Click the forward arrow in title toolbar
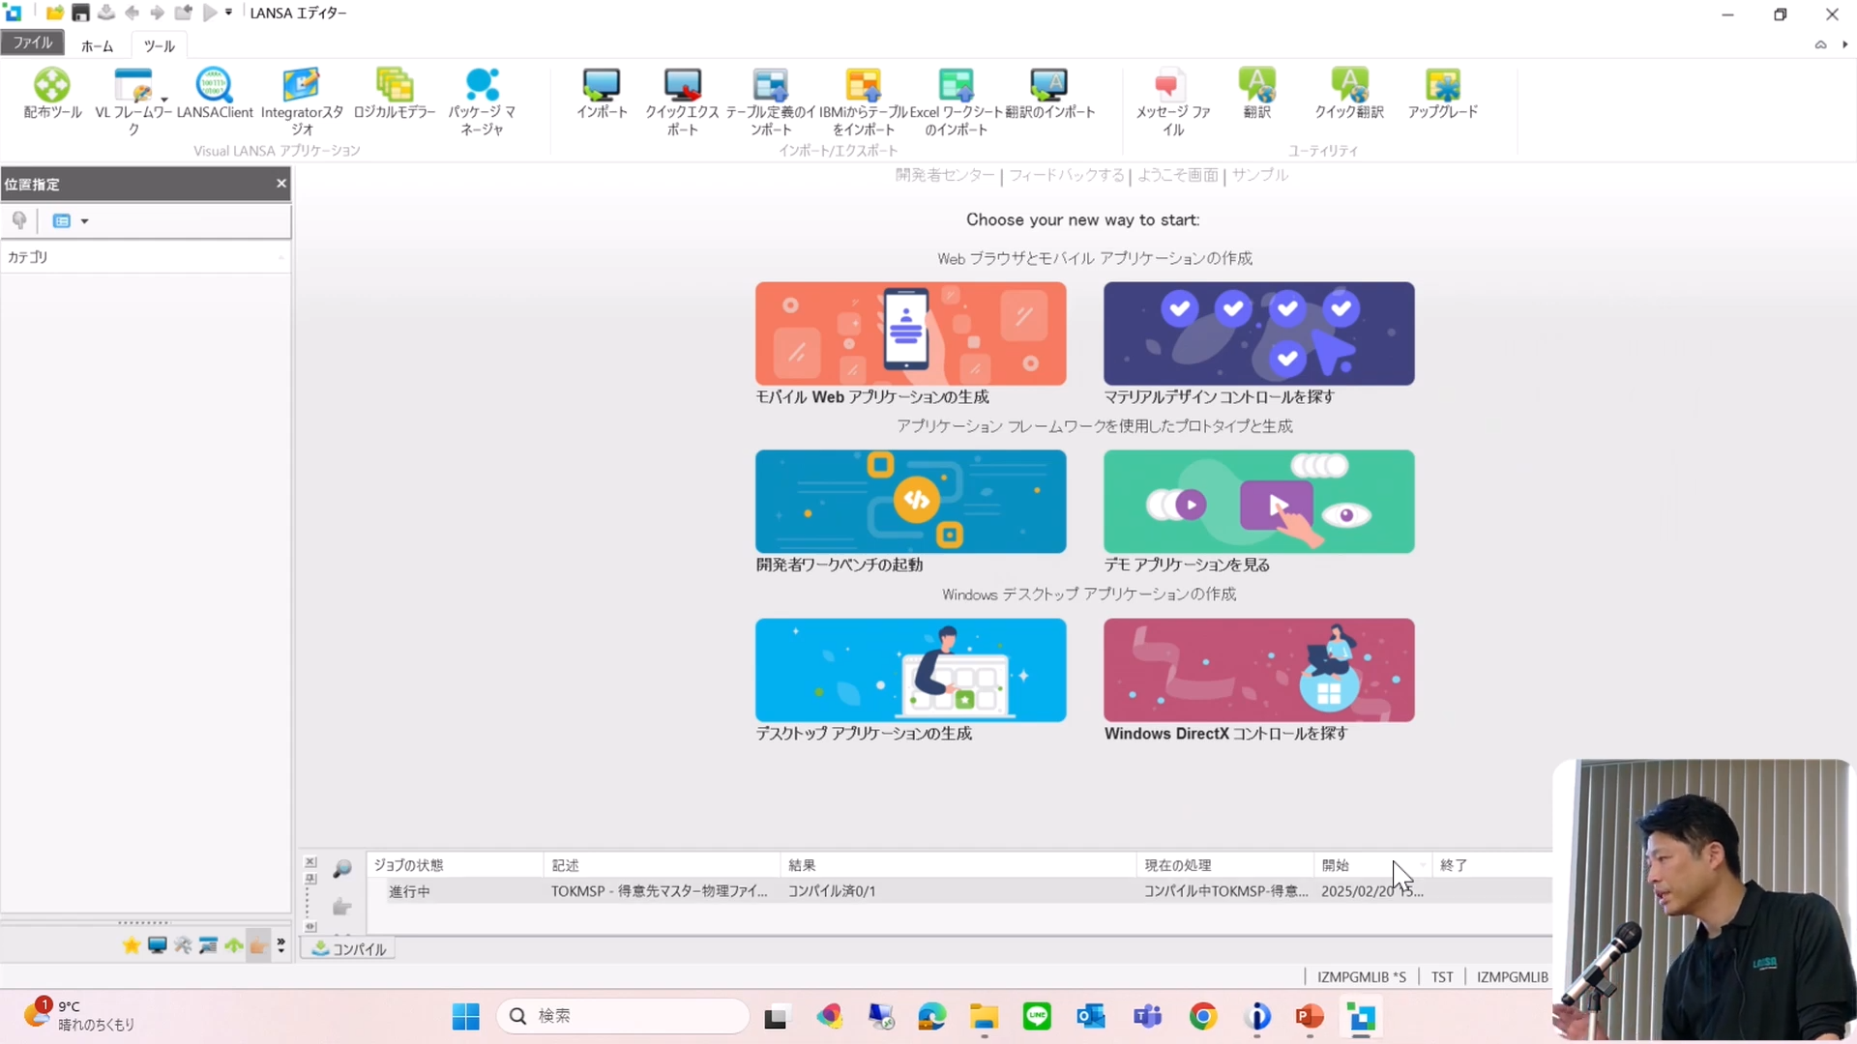Image resolution: width=1857 pixels, height=1044 pixels. click(x=157, y=13)
